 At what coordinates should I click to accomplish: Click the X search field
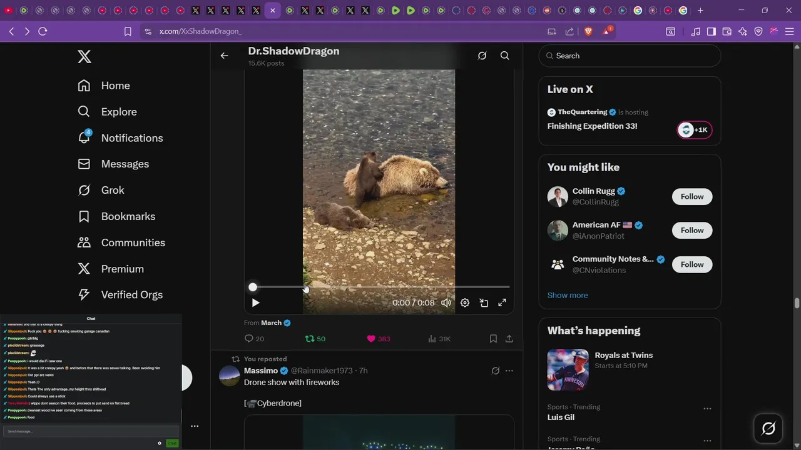click(x=630, y=56)
